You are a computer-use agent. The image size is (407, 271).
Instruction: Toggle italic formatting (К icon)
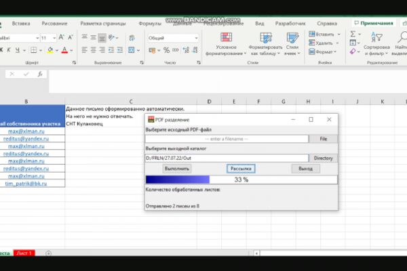point(9,49)
